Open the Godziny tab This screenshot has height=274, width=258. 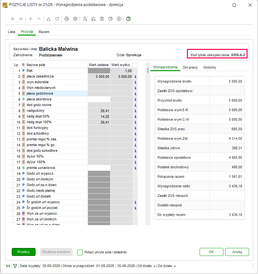point(210,67)
